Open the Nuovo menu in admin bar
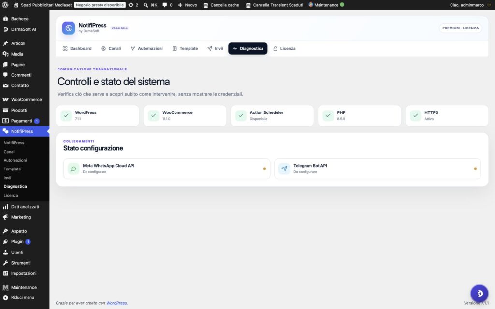Image resolution: width=495 pixels, height=309 pixels. click(187, 5)
